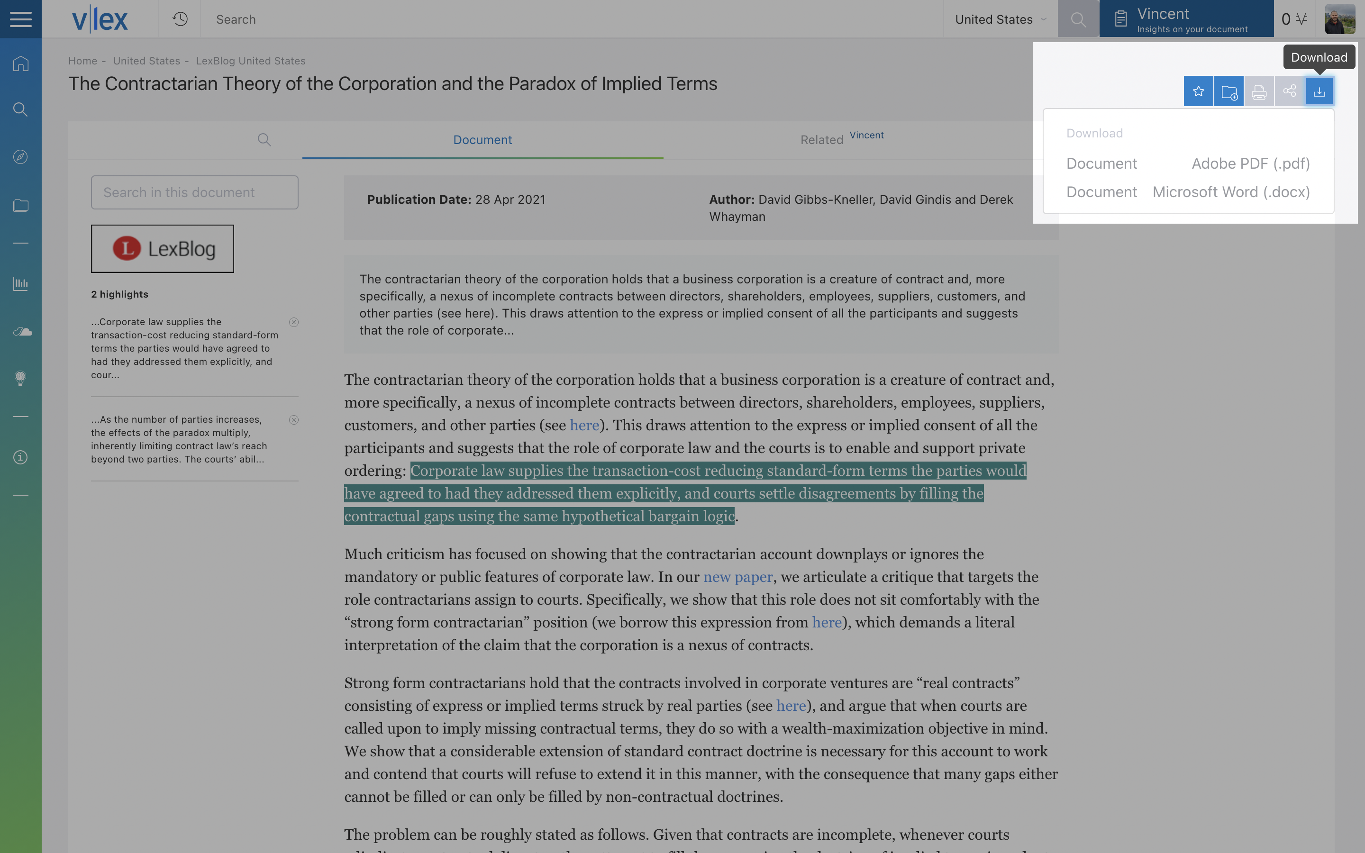The width and height of the screenshot is (1365, 853).
Task: Click the Download icon button
Action: pyautogui.click(x=1319, y=91)
